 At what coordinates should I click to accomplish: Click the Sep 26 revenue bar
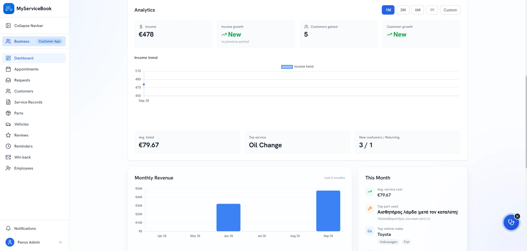point(328,211)
